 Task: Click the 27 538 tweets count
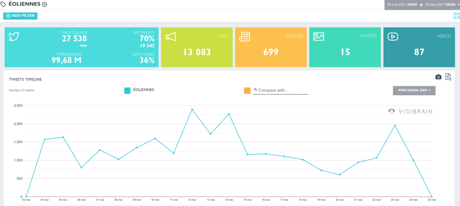pos(75,39)
